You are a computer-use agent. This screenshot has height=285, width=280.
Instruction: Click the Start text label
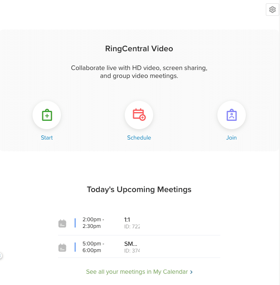point(47,138)
